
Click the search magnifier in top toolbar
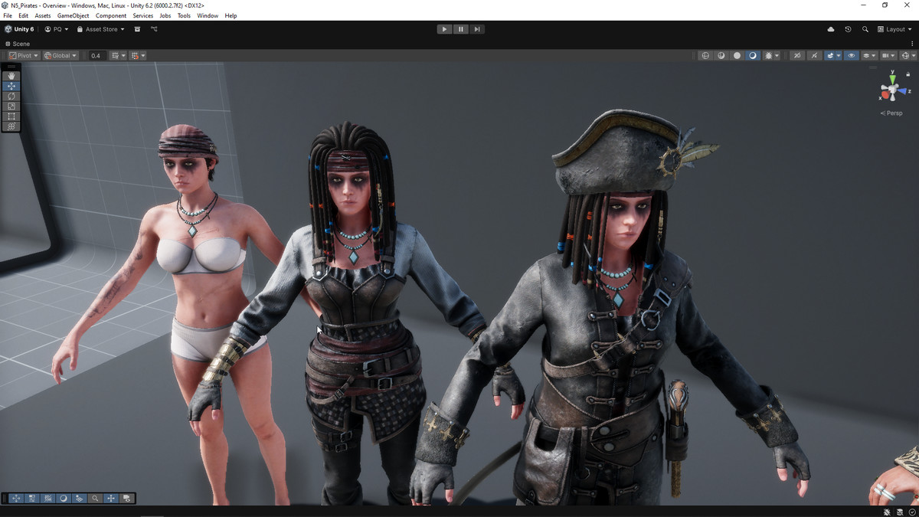pyautogui.click(x=865, y=29)
